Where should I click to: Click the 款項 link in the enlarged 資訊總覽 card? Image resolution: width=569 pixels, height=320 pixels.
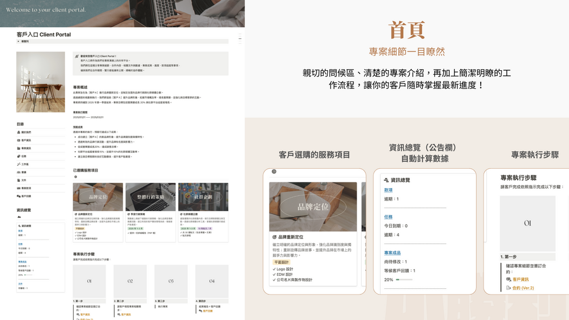tap(388, 190)
